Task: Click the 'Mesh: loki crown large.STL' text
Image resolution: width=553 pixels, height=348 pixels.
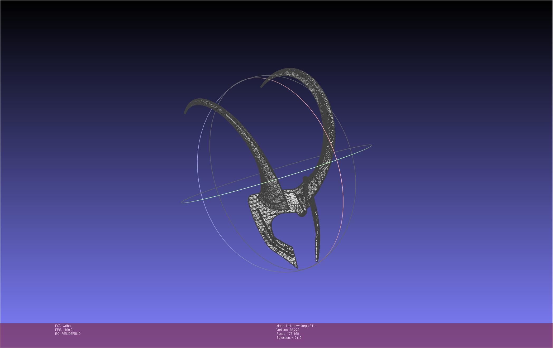Action: tap(296, 326)
